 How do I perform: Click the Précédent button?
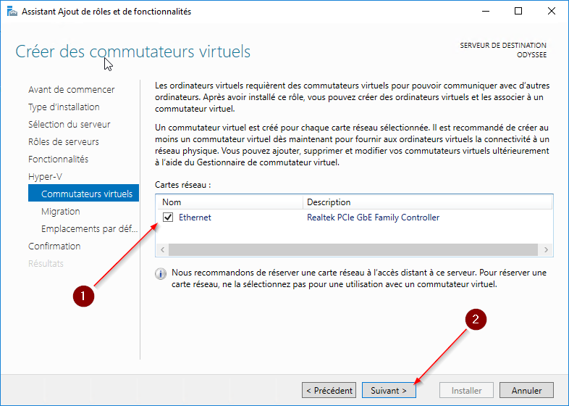coord(329,390)
